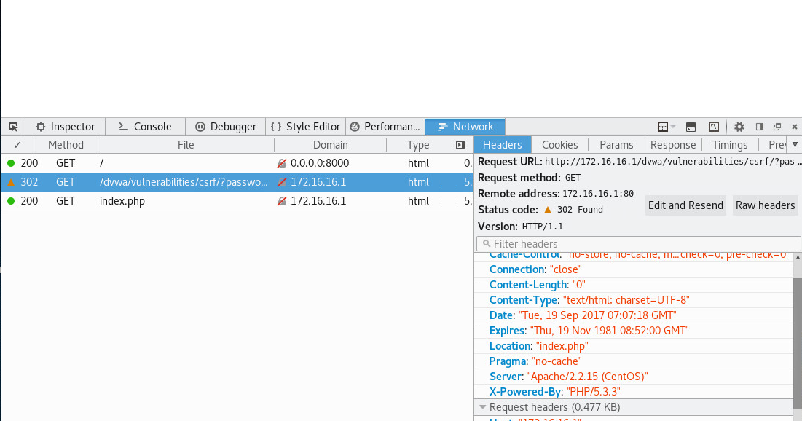The width and height of the screenshot is (802, 421).
Task: Enable responsive design mode
Action: tap(714, 126)
